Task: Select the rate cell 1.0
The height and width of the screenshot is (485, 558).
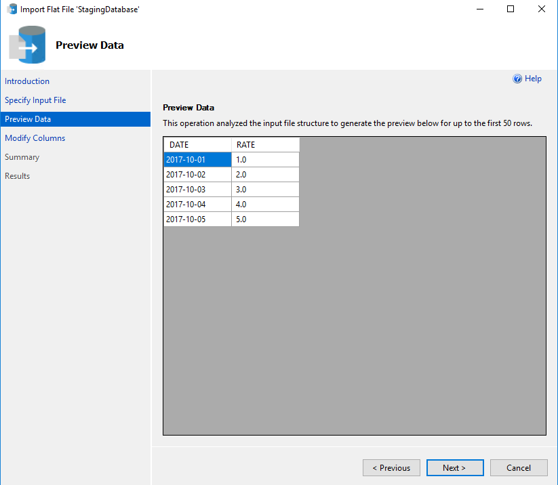Action: pos(266,160)
